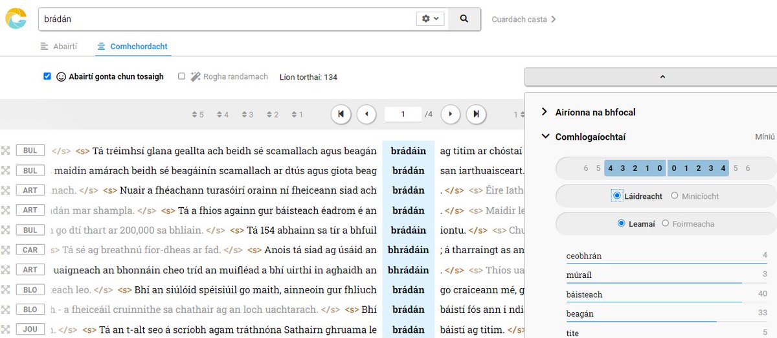
Task: Set left collocation span to 5
Action: point(598,168)
